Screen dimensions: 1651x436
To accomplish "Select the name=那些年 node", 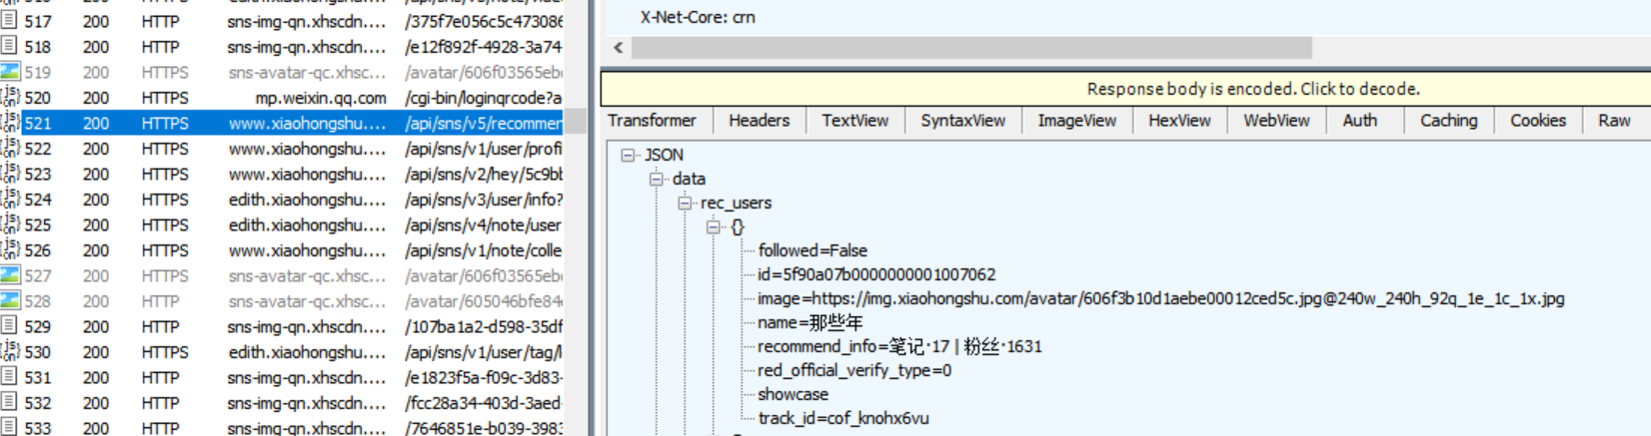I will [810, 322].
